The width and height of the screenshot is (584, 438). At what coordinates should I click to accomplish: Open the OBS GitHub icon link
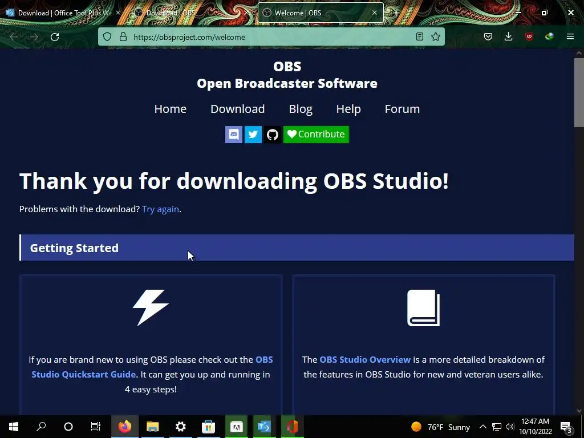click(272, 135)
